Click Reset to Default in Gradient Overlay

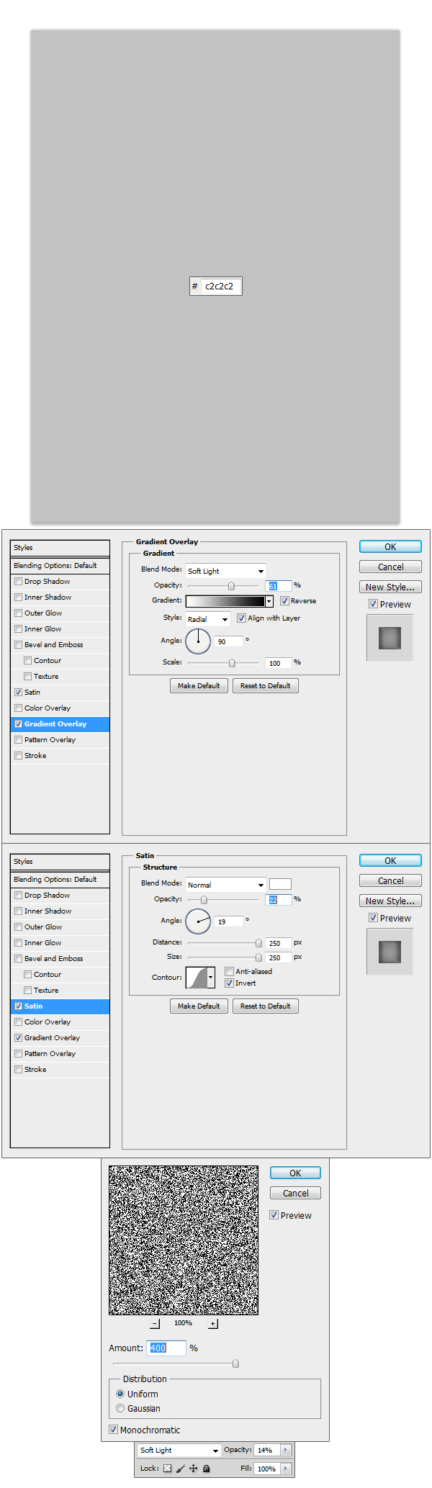pos(265,685)
